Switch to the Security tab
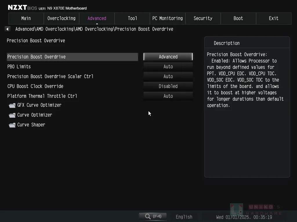Image resolution: width=297 pixels, height=222 pixels. (x=203, y=18)
